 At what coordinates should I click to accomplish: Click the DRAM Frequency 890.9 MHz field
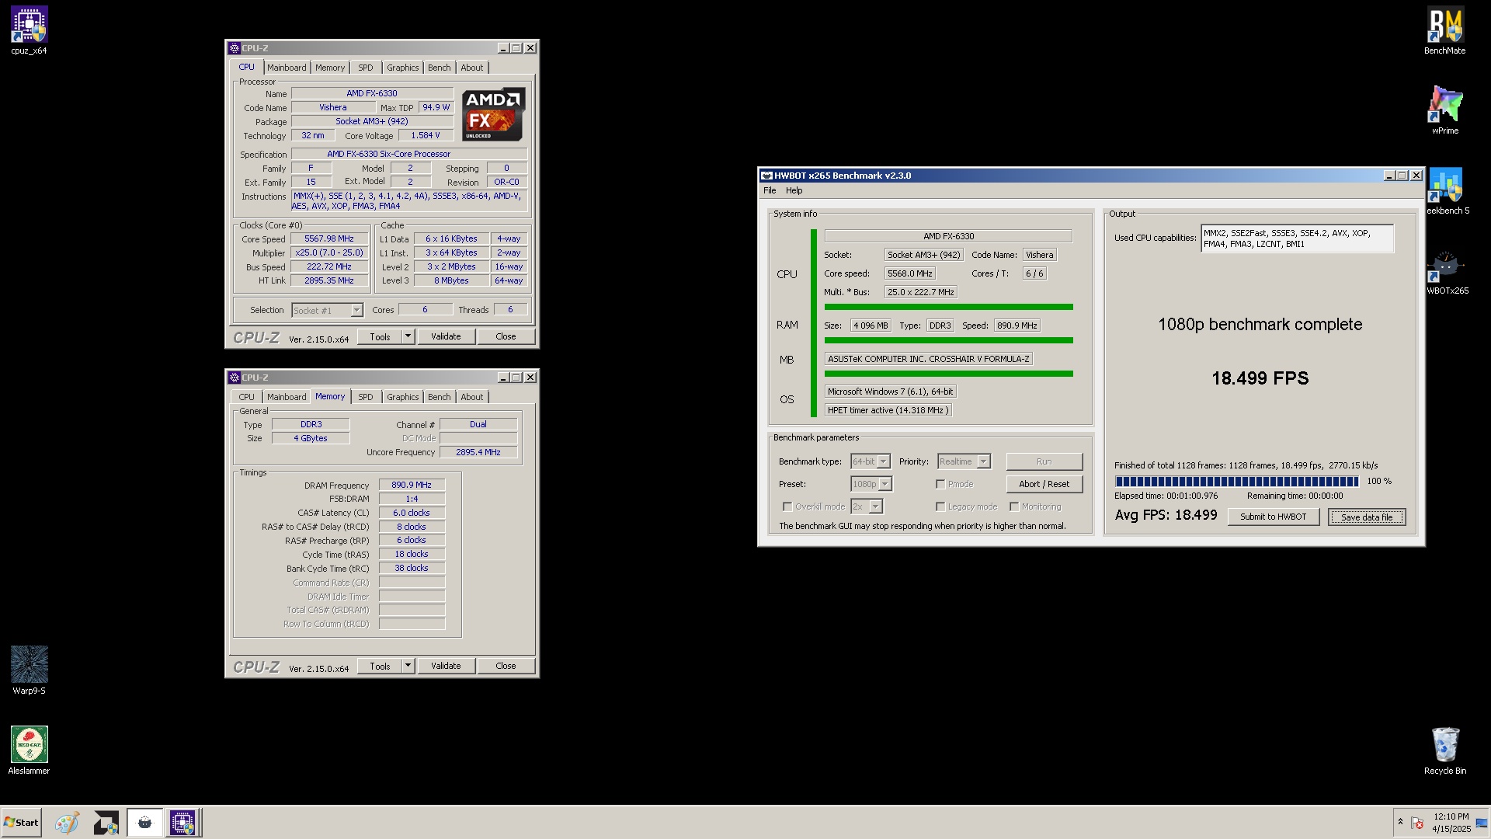click(x=412, y=485)
